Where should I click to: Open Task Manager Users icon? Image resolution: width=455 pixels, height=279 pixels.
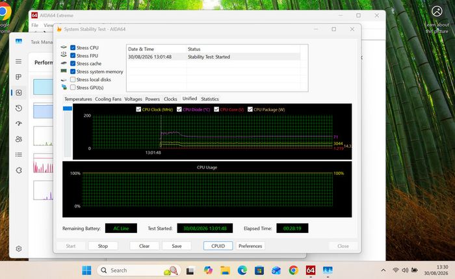tap(19, 139)
